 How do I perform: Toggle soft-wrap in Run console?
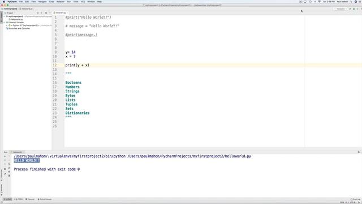9,164
